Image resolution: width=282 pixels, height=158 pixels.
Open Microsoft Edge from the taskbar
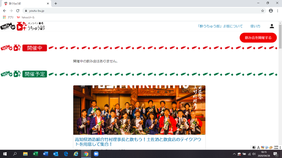[66, 154]
